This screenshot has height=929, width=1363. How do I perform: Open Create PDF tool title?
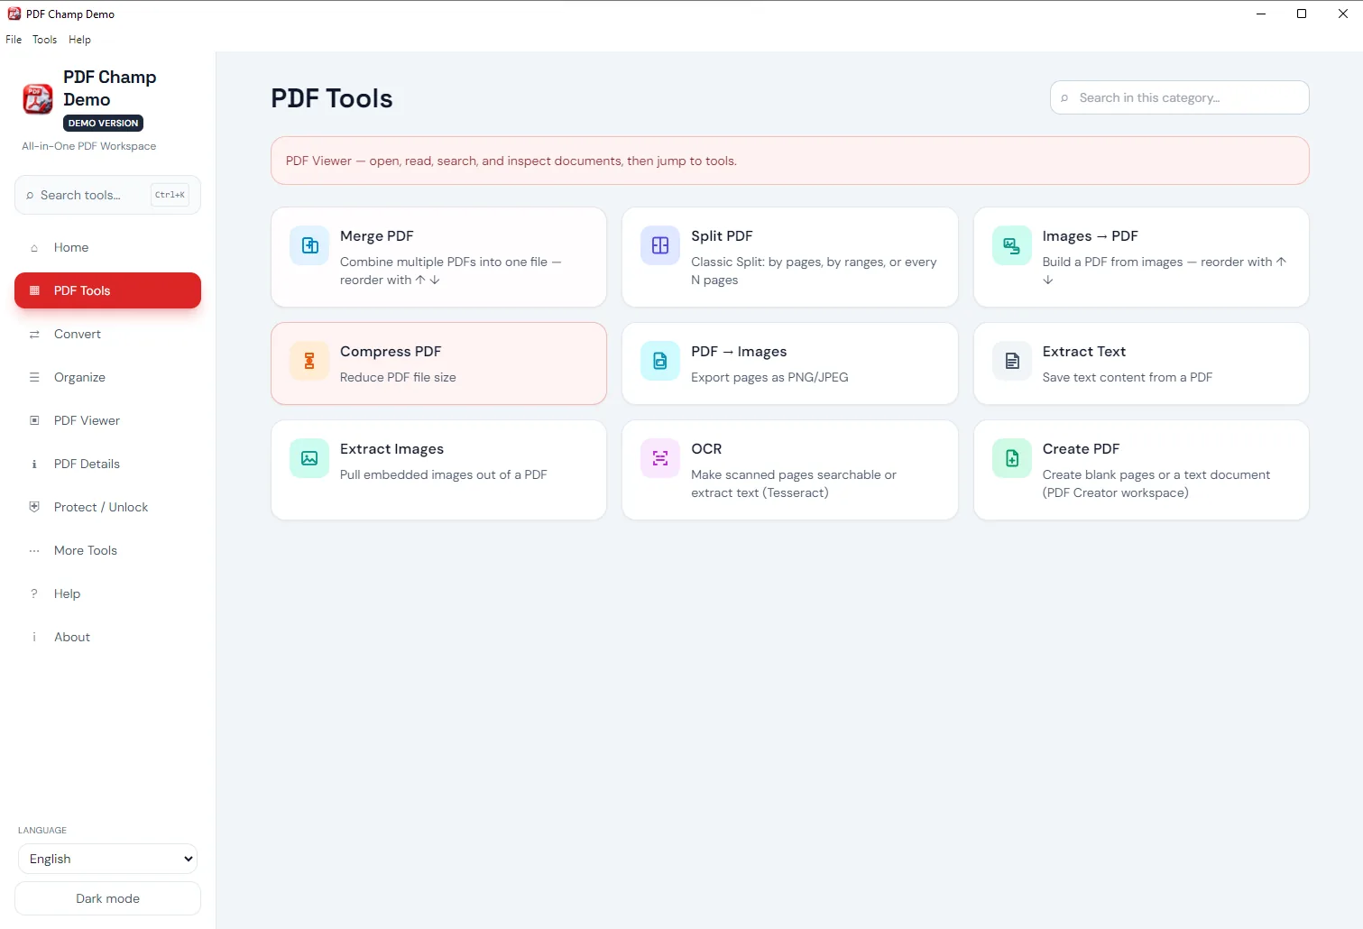(x=1081, y=449)
